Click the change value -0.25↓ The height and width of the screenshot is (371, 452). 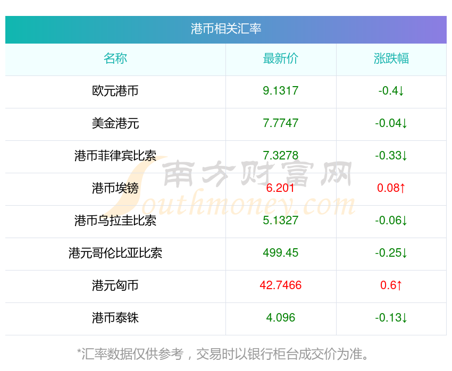pos(391,253)
